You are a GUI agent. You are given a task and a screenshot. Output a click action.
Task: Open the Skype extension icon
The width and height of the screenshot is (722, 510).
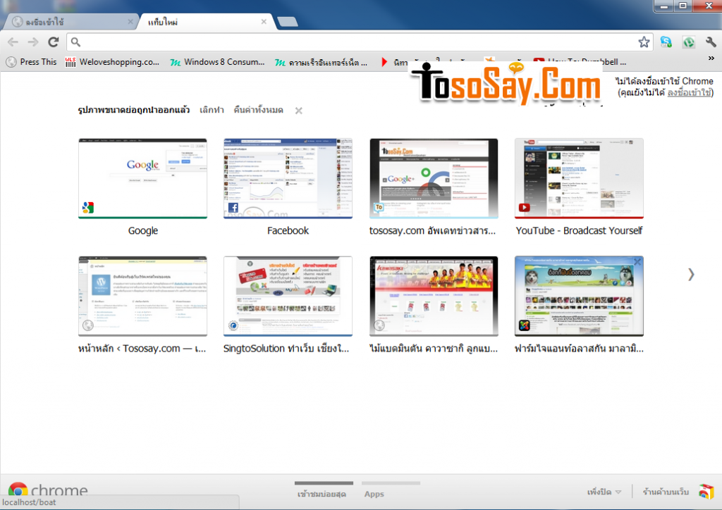point(666,42)
